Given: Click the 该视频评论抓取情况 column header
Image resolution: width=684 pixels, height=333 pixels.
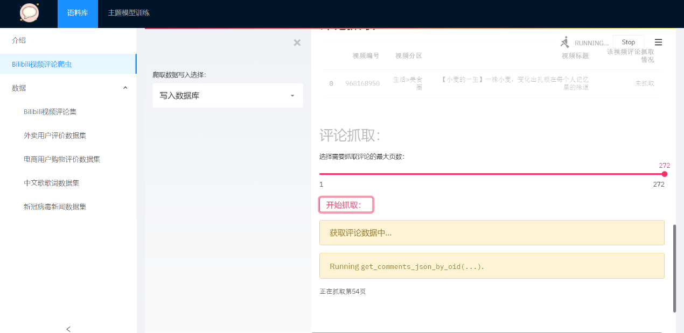Looking at the screenshot, I should pyautogui.click(x=631, y=56).
